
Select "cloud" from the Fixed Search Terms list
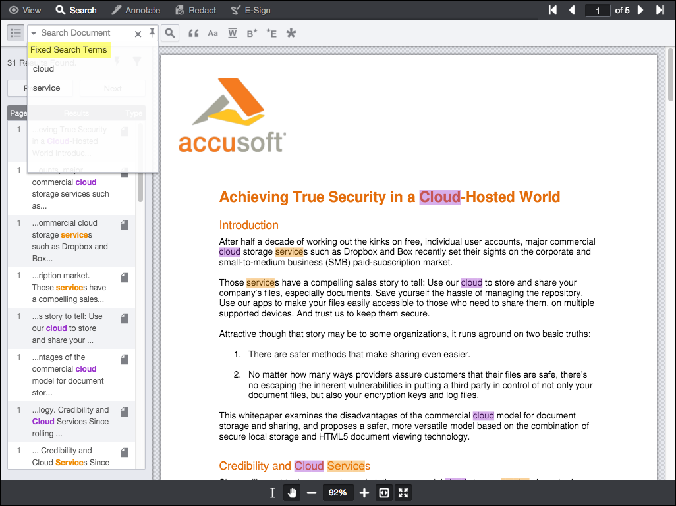coord(43,69)
